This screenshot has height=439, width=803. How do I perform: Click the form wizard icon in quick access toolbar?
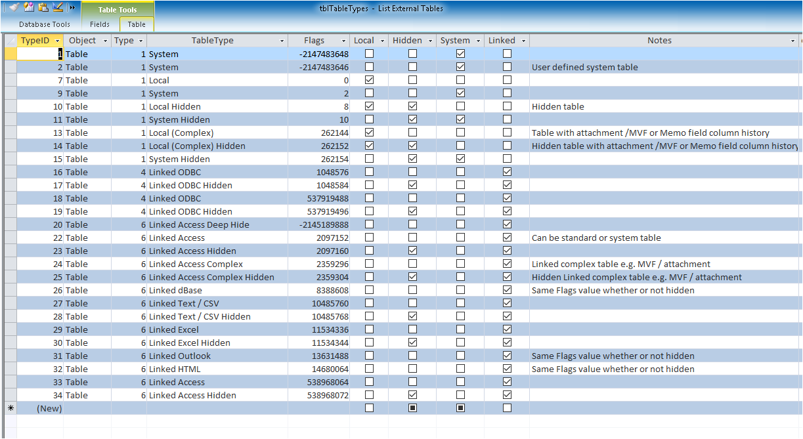pos(29,7)
